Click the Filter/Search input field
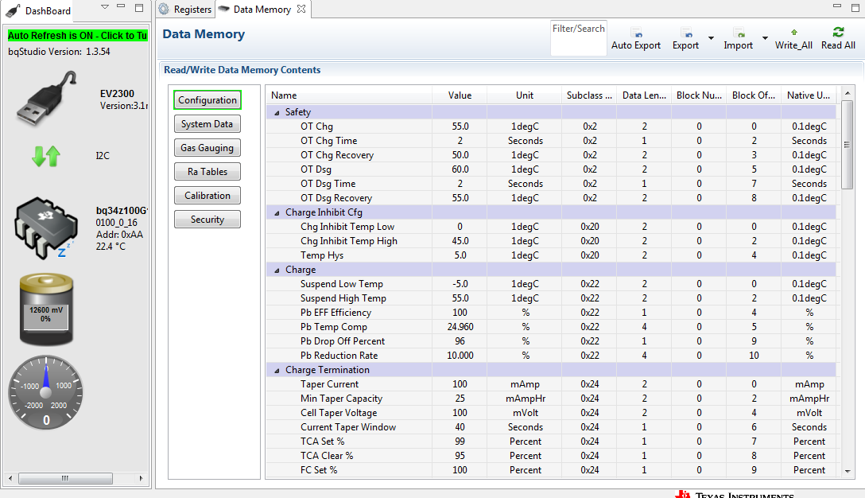The image size is (865, 498). 578,38
